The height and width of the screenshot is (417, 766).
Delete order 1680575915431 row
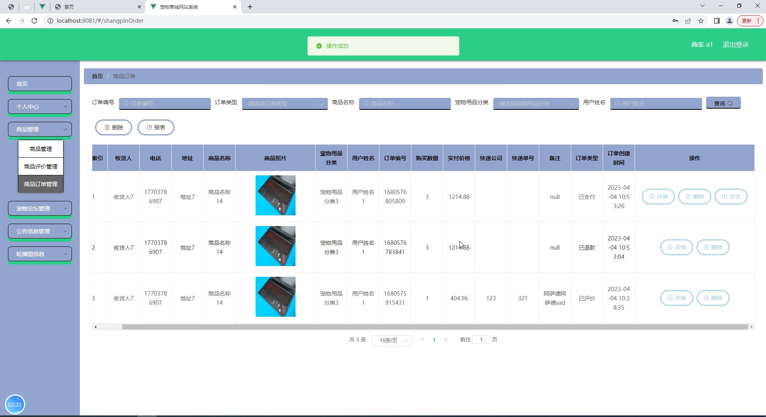click(713, 298)
